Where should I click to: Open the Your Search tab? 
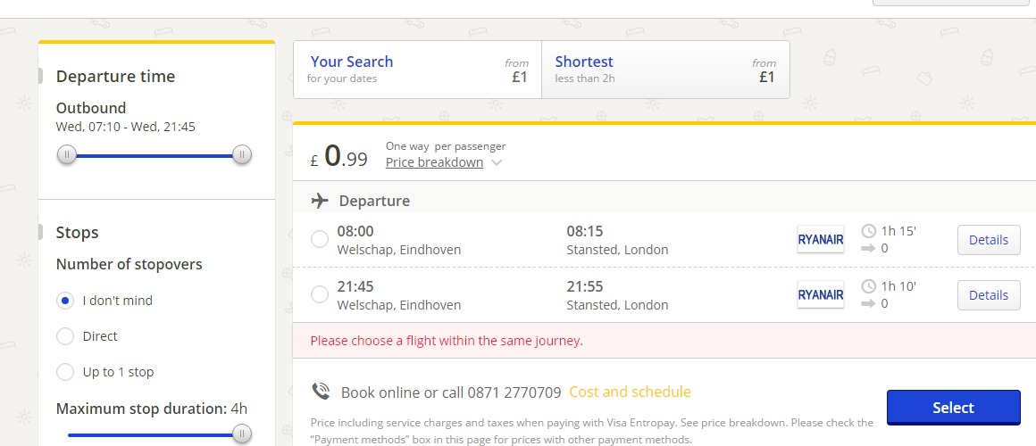(418, 70)
